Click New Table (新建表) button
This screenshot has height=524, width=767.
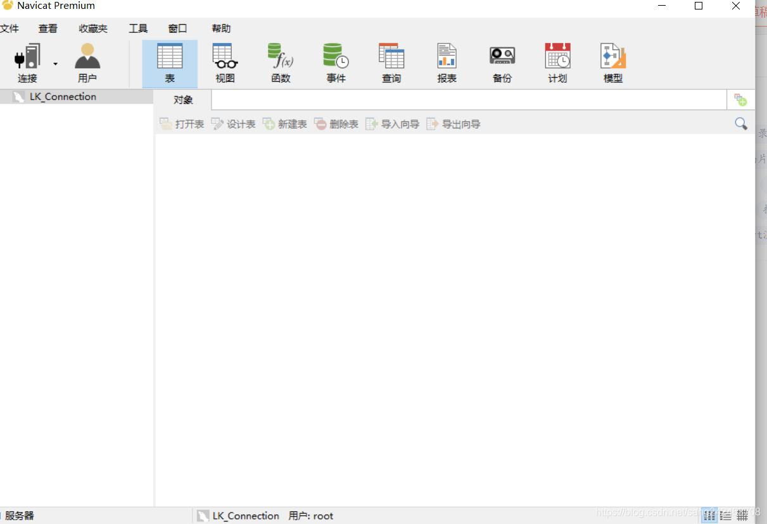[x=284, y=124]
